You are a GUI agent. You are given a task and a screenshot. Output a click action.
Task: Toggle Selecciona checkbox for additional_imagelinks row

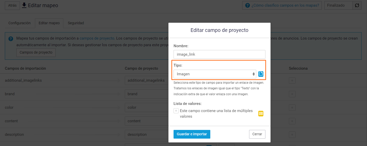click(292, 80)
